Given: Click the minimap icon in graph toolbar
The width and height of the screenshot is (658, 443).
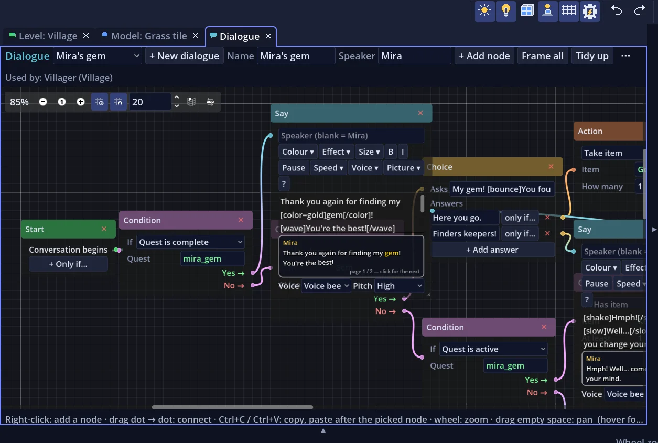Looking at the screenshot, I should pyautogui.click(x=191, y=102).
